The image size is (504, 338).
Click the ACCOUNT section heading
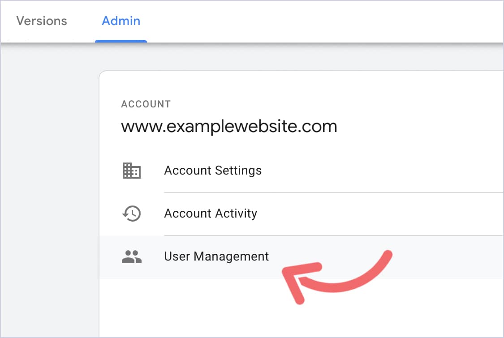click(x=146, y=104)
